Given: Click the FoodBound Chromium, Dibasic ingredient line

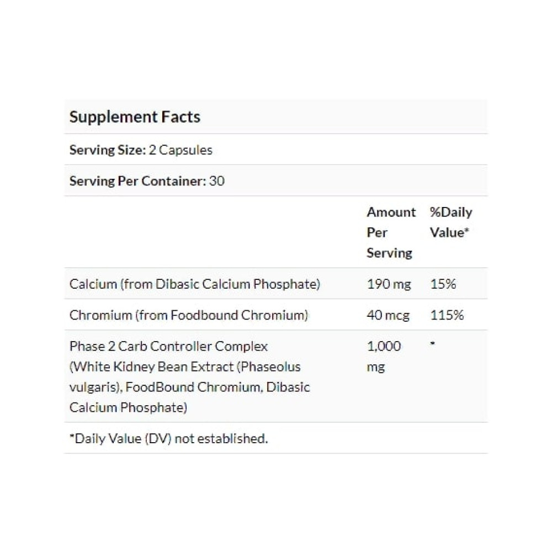Looking at the screenshot, I should 217,388.
